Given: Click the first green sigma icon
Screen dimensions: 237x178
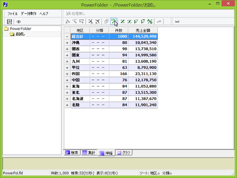Looking at the screenshot, I should pyautogui.click(x=123, y=22).
